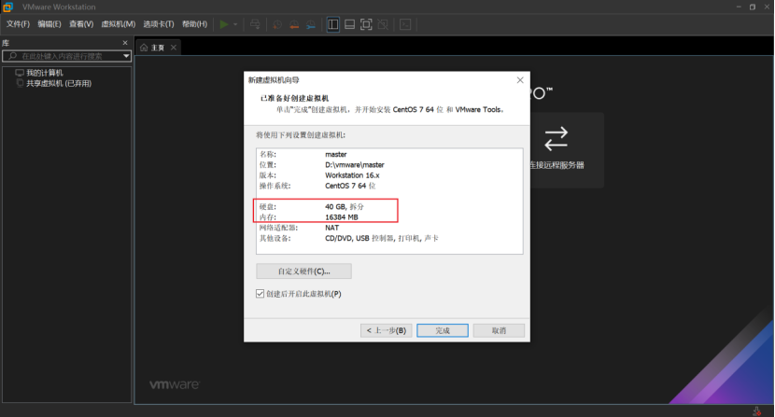The width and height of the screenshot is (775, 417).
Task: Open the 选项卡(T) menu
Action: pos(159,24)
